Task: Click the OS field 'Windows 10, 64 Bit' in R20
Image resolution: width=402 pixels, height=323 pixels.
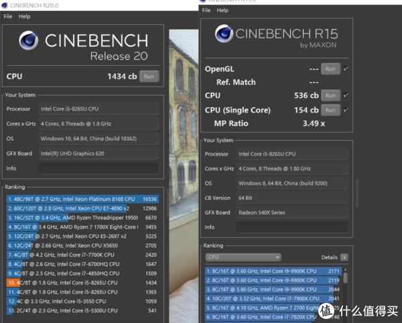Action: coord(98,139)
